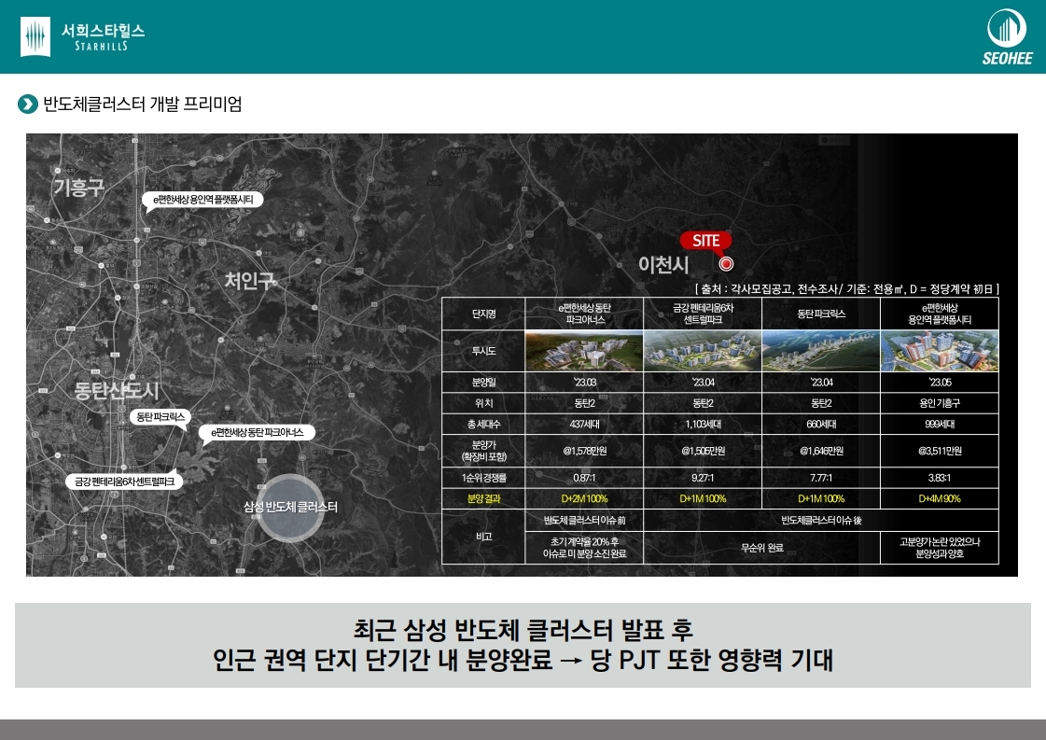
Task: Click the '23.05 sale date cell
Action: (x=940, y=383)
